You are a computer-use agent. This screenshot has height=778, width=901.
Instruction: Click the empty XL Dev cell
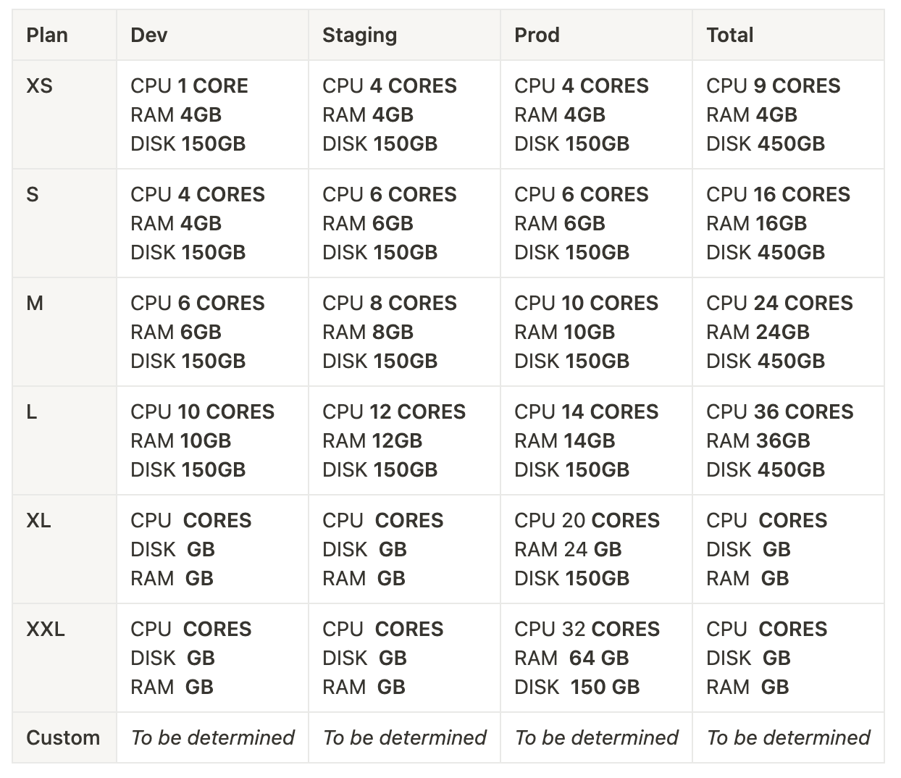213,549
